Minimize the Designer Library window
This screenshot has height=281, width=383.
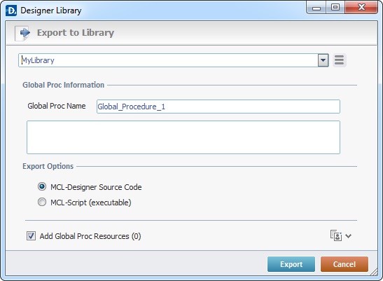(316, 8)
